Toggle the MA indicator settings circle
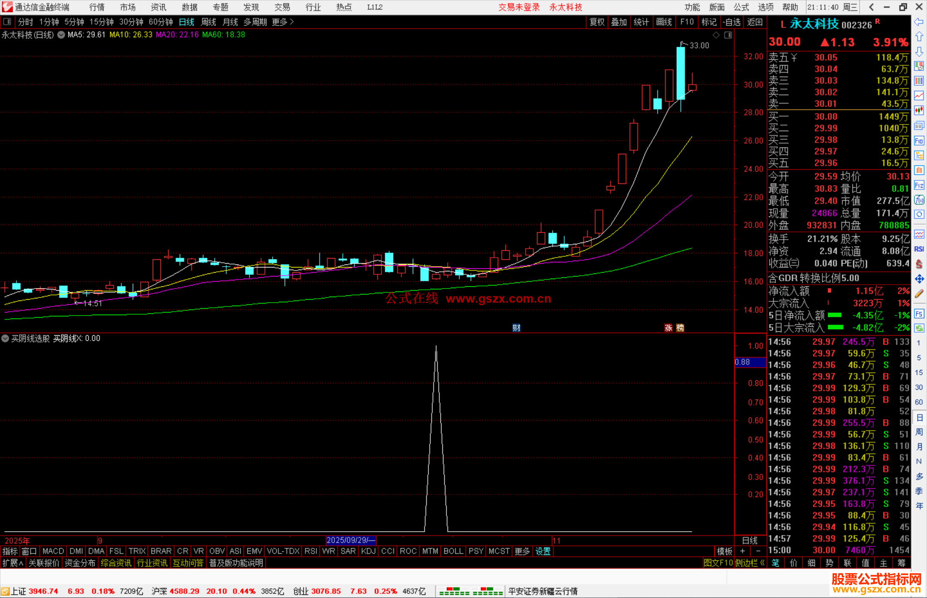927x598 pixels. (61, 35)
